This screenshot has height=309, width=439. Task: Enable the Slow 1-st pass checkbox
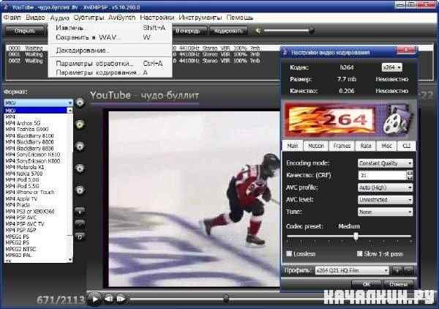click(359, 253)
